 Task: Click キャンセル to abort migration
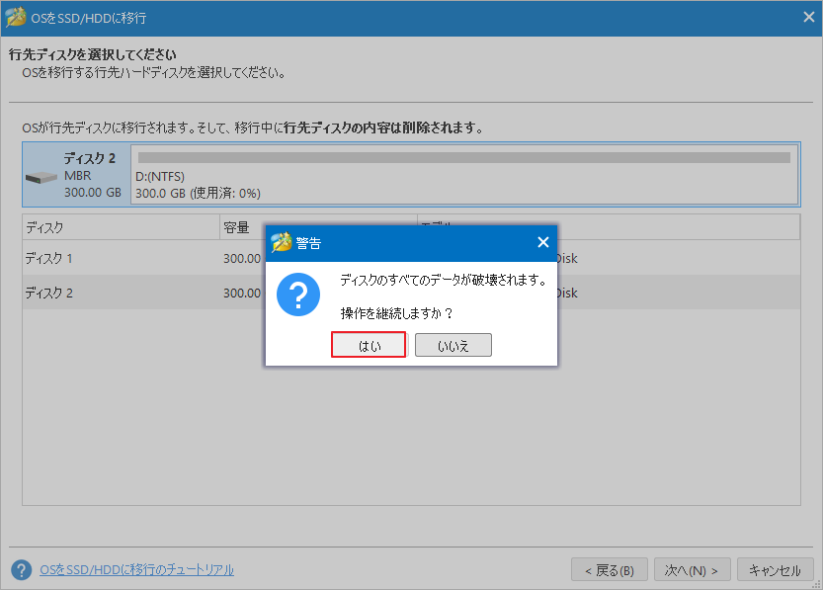pyautogui.click(x=776, y=569)
